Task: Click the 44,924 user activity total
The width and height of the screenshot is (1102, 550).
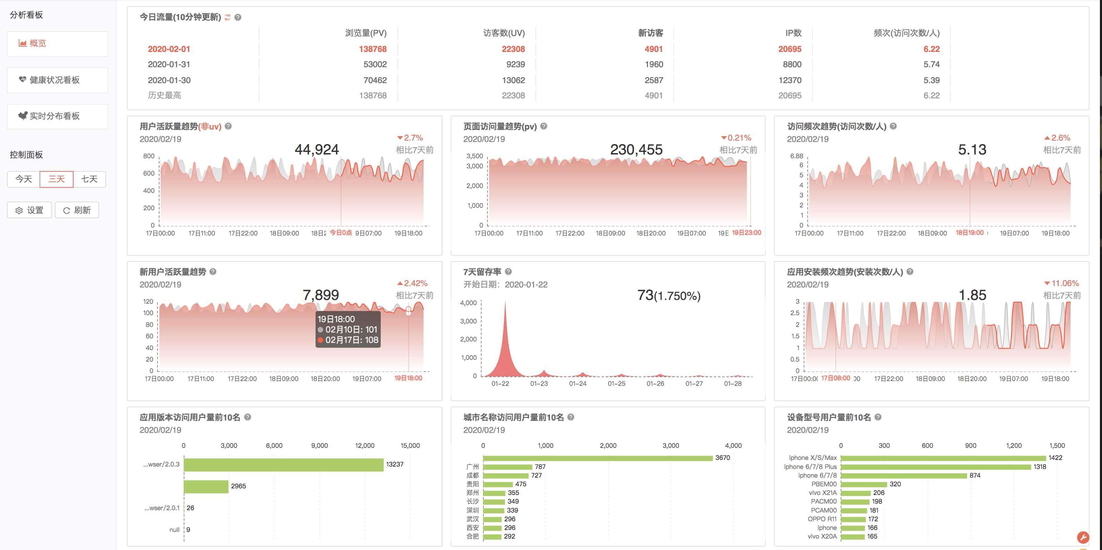Action: pos(317,150)
